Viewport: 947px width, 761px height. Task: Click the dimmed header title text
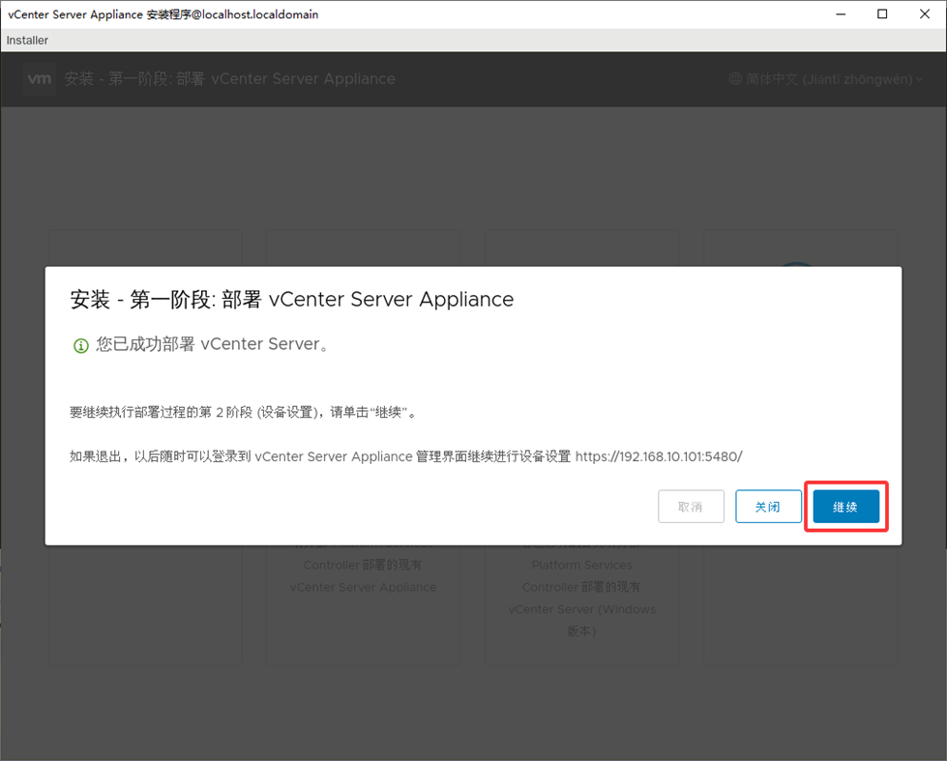(229, 79)
